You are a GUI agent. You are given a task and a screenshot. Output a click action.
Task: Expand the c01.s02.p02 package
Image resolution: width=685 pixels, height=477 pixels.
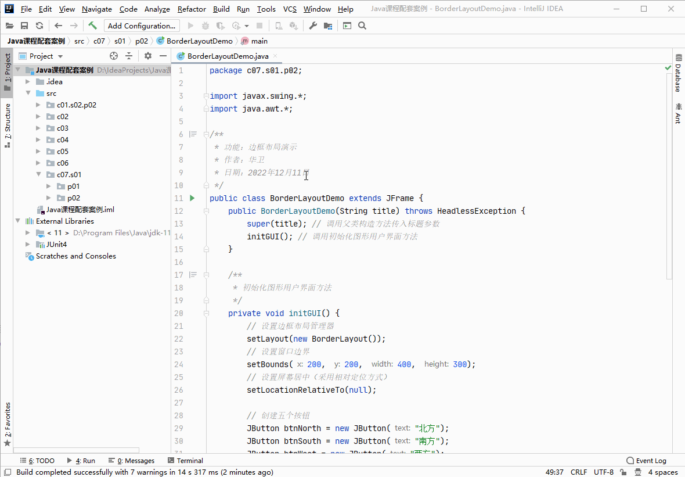pyautogui.click(x=38, y=105)
